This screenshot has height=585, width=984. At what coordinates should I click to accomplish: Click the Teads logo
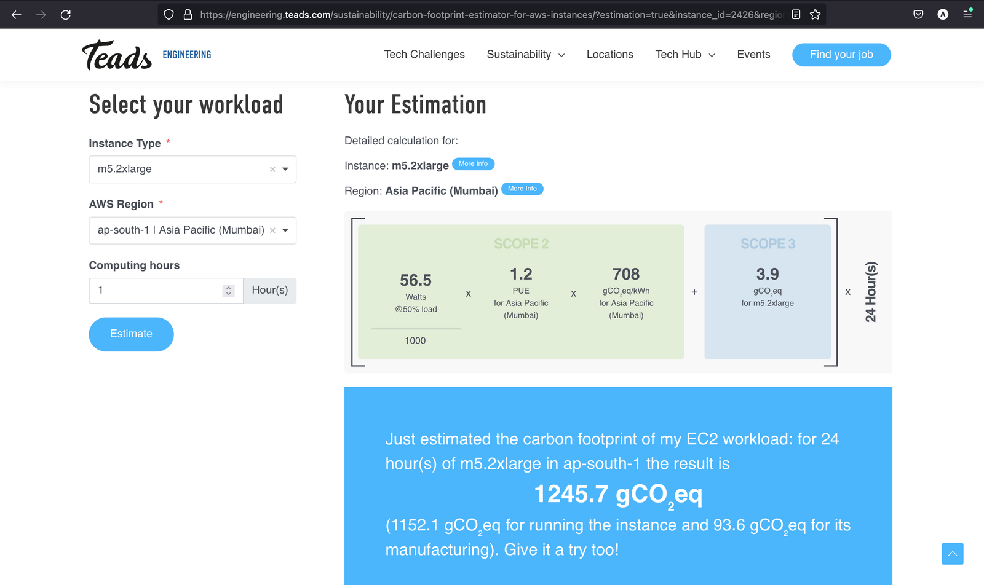click(x=117, y=55)
